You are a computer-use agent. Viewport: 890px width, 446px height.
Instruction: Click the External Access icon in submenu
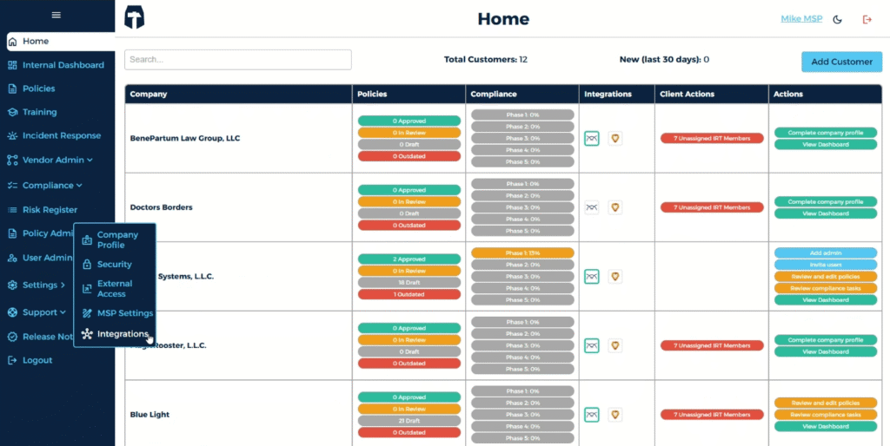click(x=87, y=289)
